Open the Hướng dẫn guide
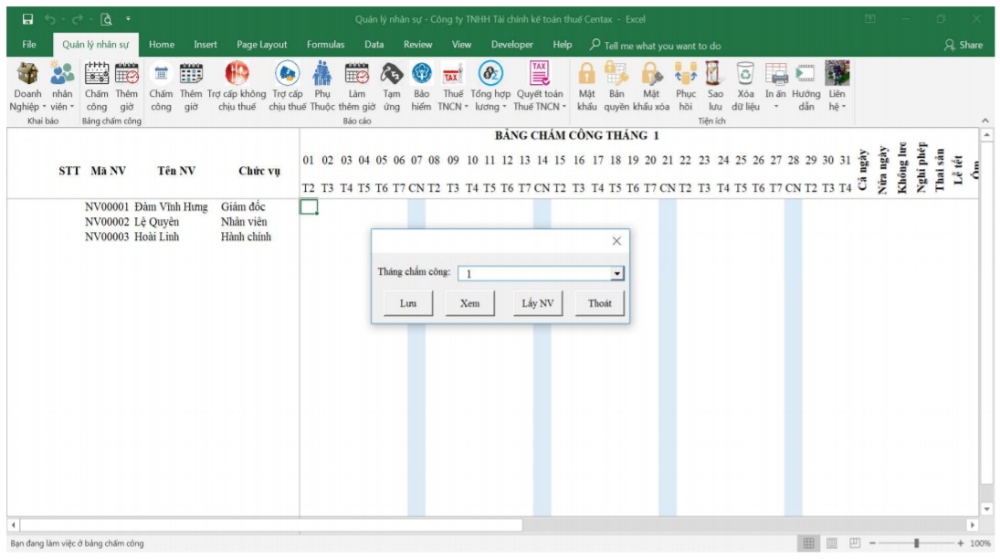1000x559 pixels. click(x=805, y=74)
